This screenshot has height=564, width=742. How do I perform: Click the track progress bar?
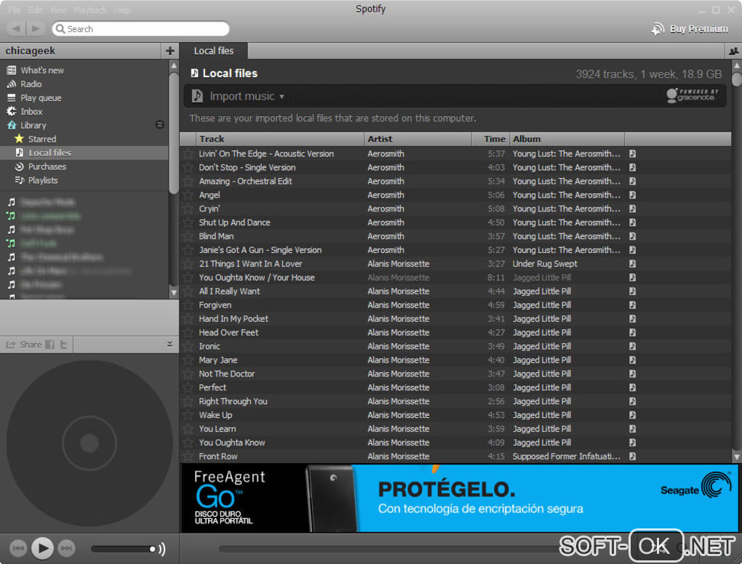[x=388, y=549]
